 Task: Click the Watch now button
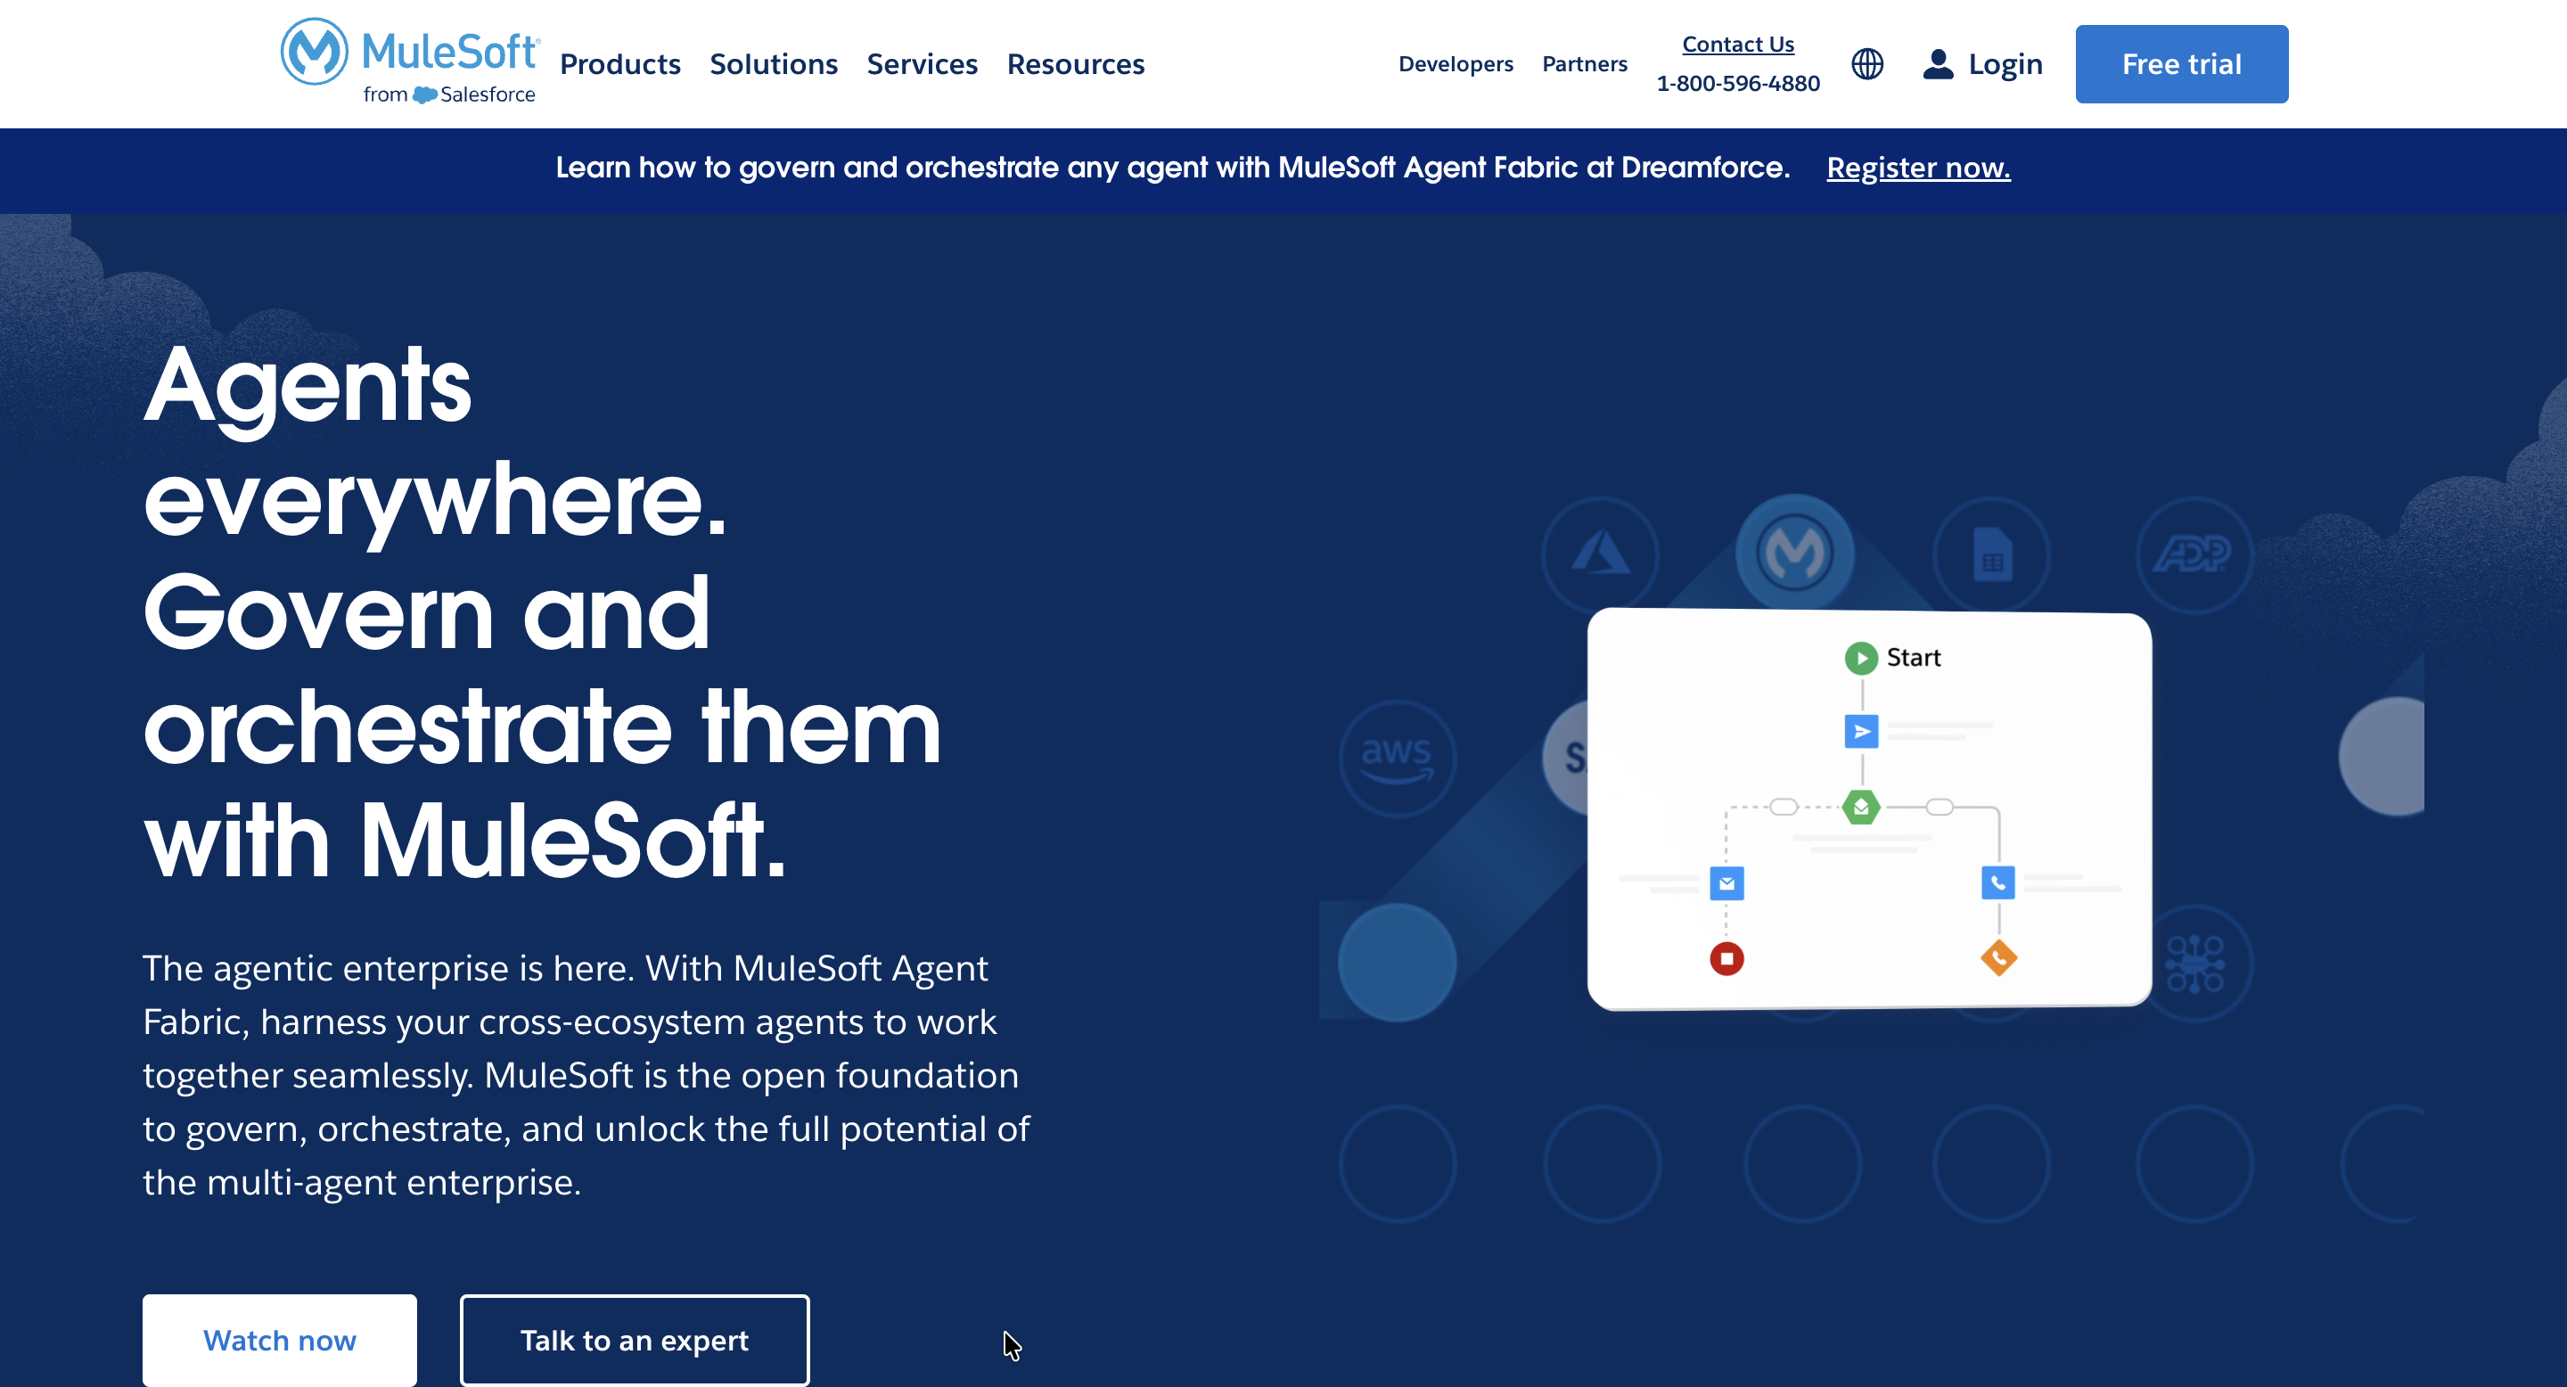(x=279, y=1340)
